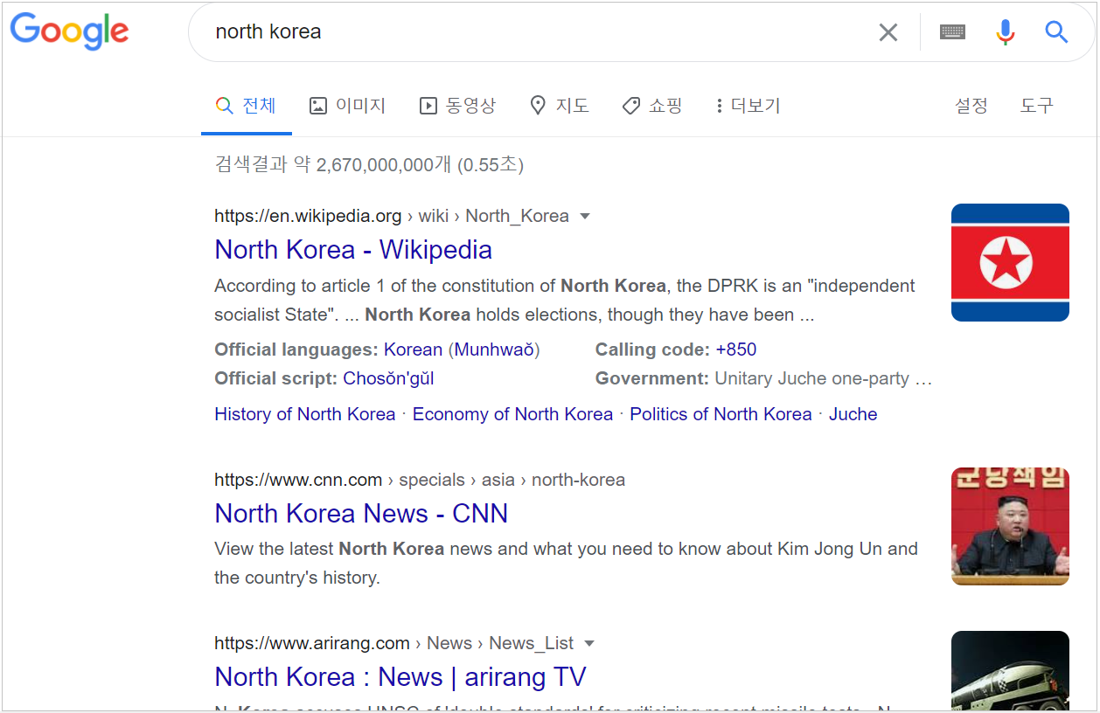Click the CNN snippet mentioning Kim Jong Un
1100x713 pixels.
[x=566, y=564]
